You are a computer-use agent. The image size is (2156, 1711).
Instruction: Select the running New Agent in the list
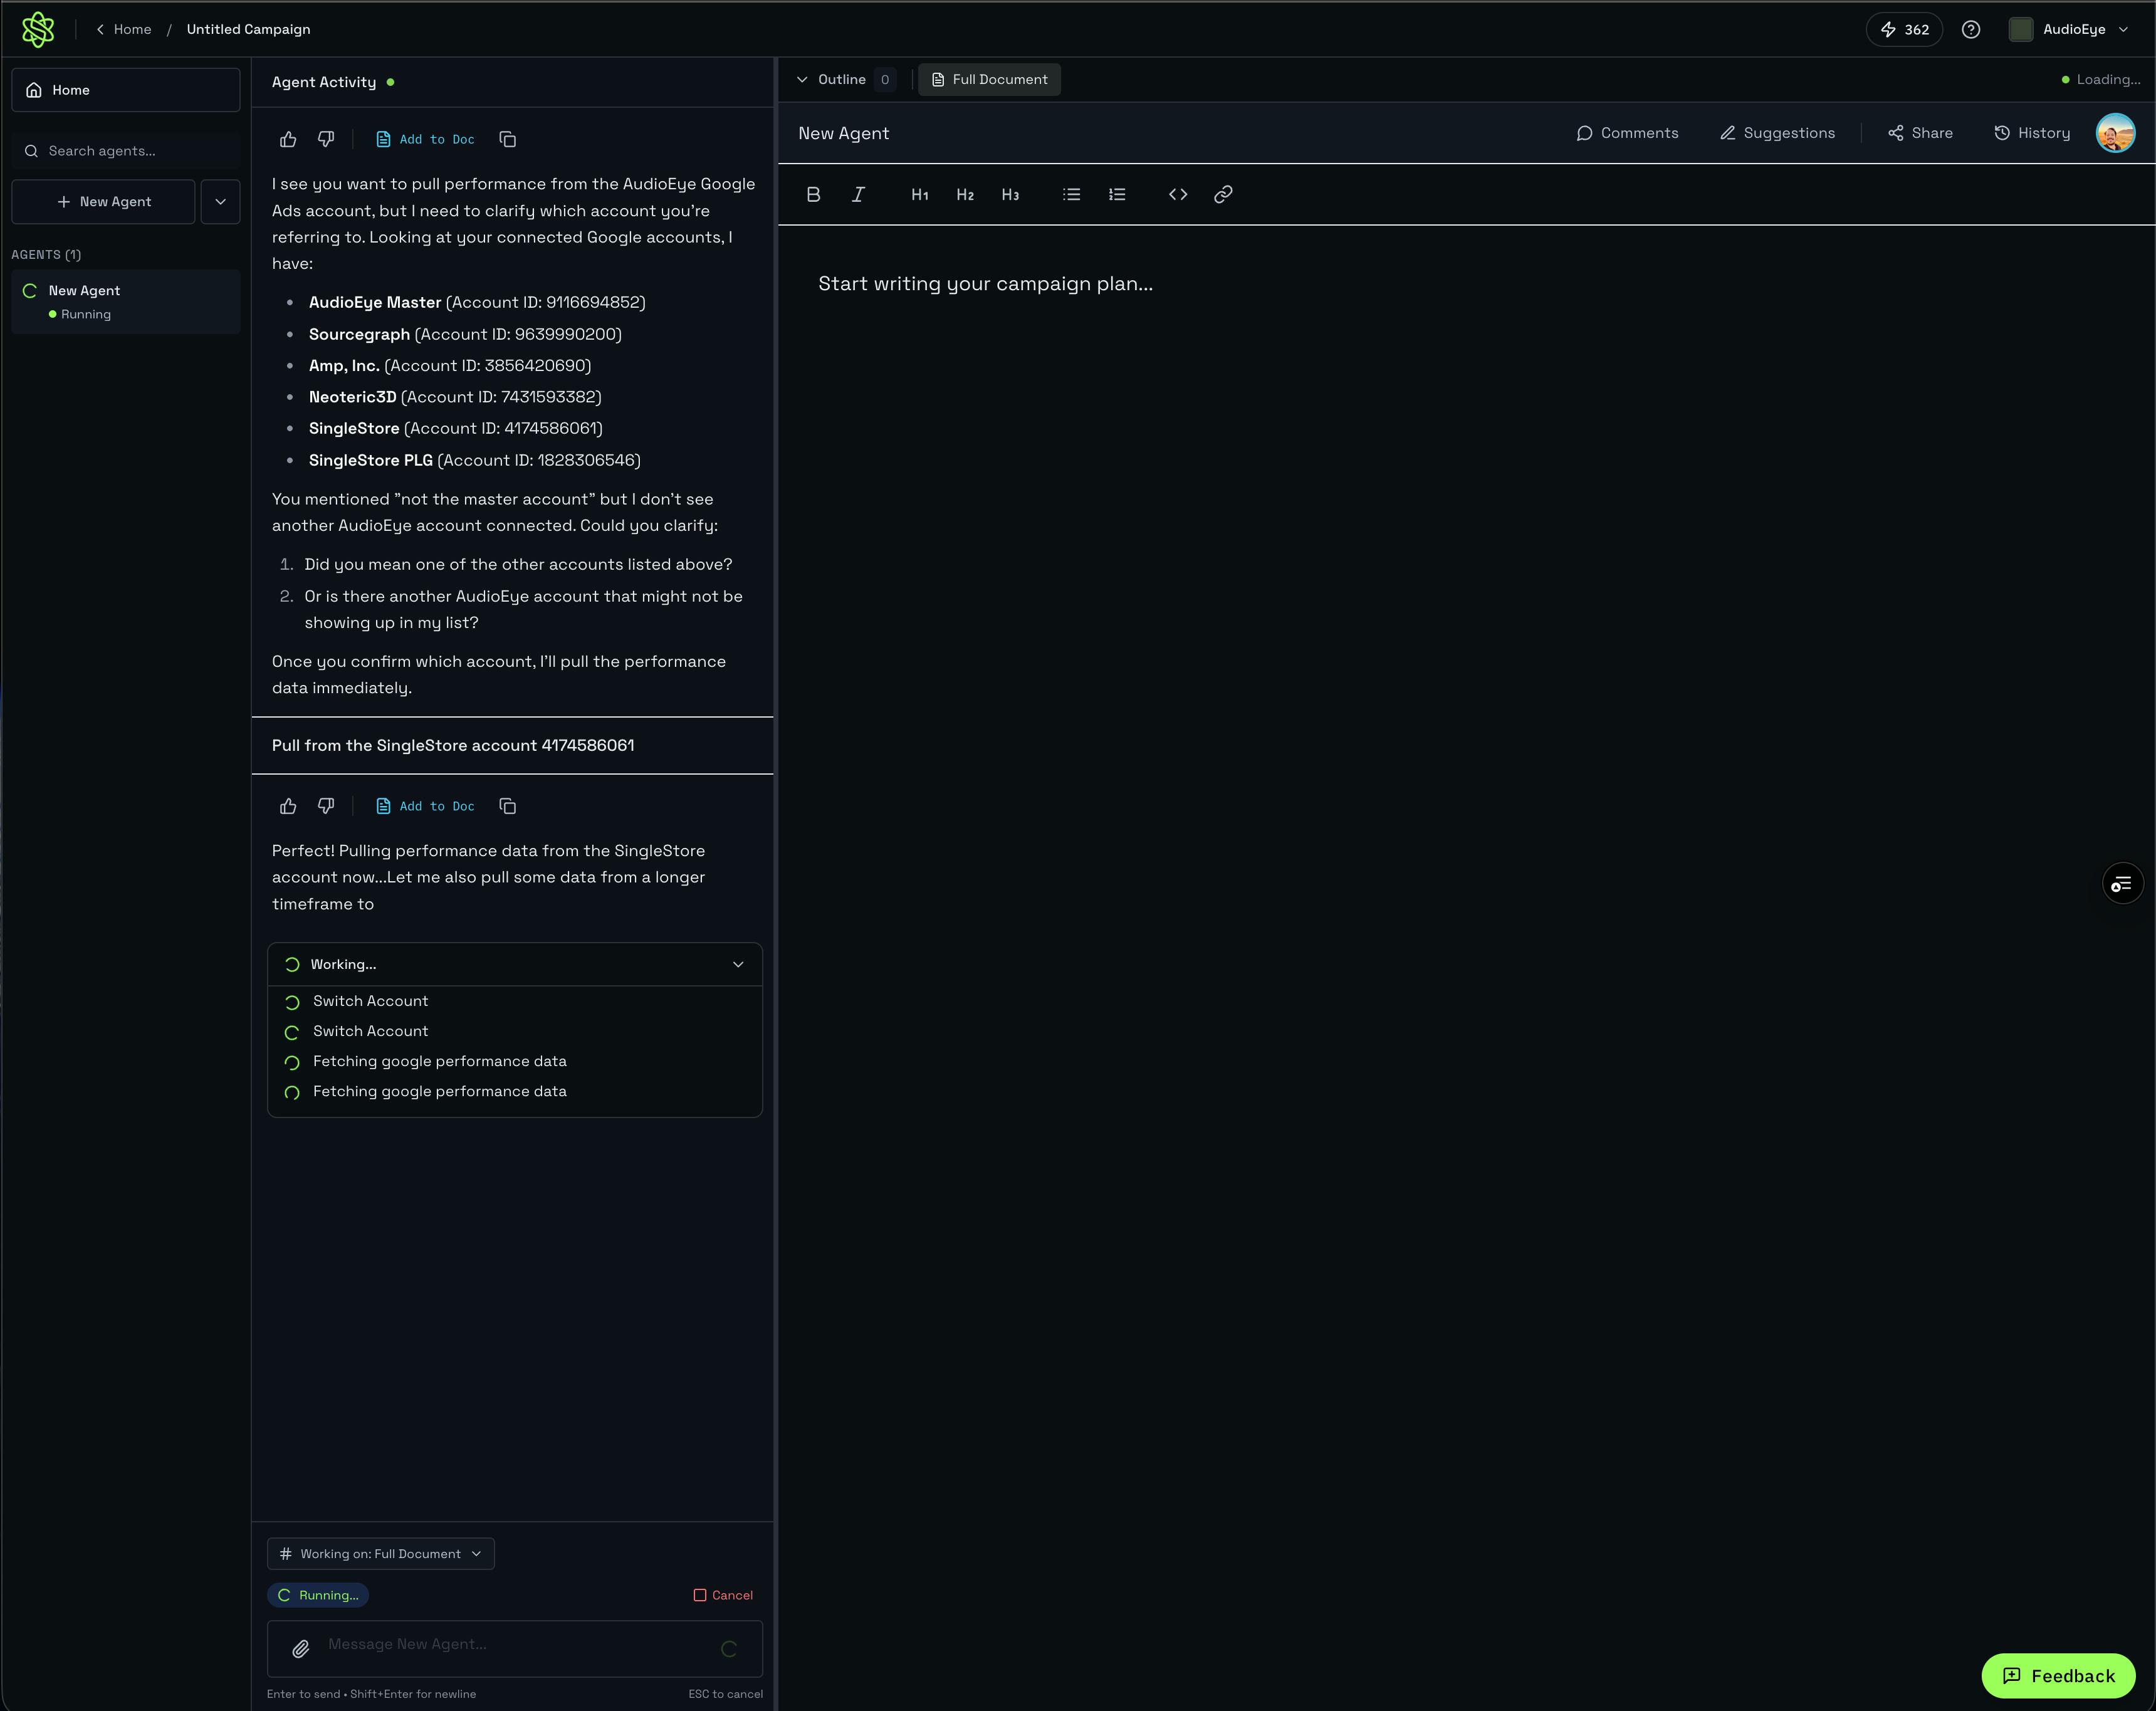click(x=126, y=301)
